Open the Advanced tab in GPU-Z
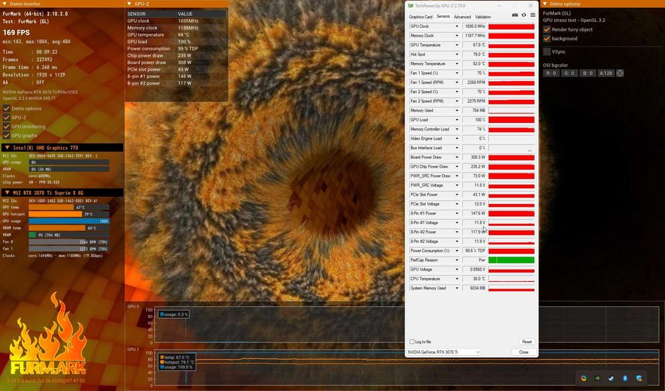This screenshot has width=665, height=391. 462,17
